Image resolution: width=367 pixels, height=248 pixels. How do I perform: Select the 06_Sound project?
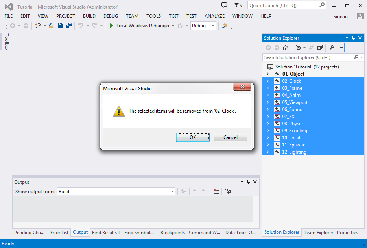click(292, 109)
